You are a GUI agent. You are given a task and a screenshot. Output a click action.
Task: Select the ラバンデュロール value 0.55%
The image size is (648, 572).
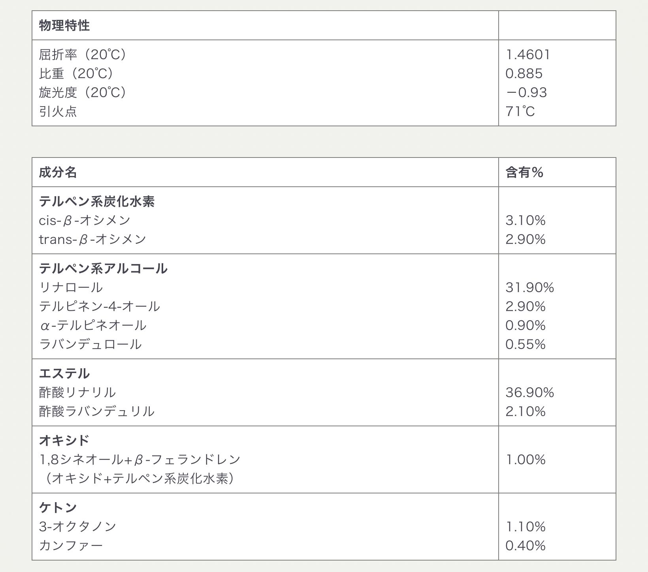(525, 344)
